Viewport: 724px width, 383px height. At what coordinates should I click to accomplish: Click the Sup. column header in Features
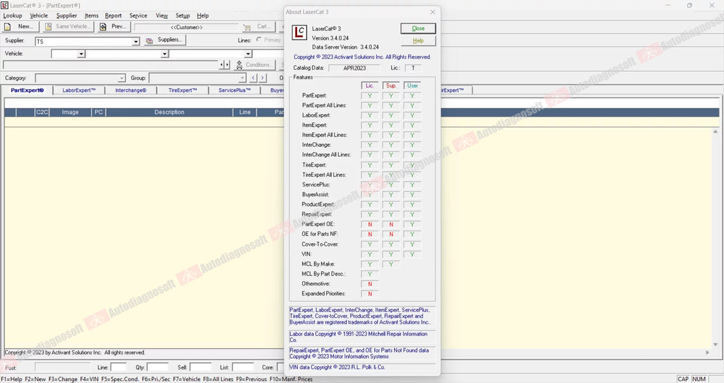pyautogui.click(x=391, y=85)
